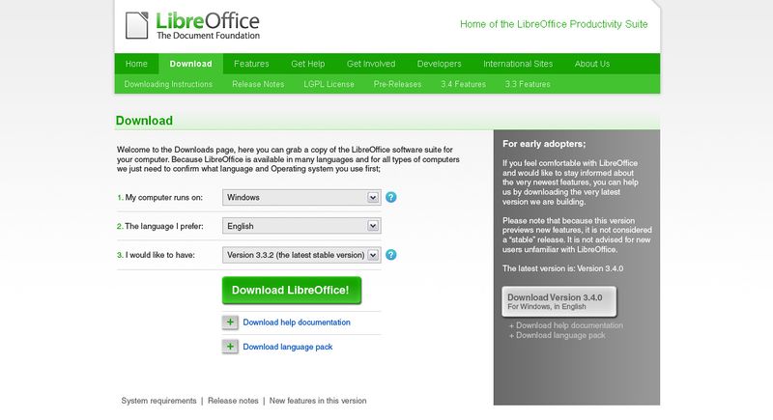Click 'Home of the LibreOffice Productivity Suite' tagline

(x=554, y=24)
